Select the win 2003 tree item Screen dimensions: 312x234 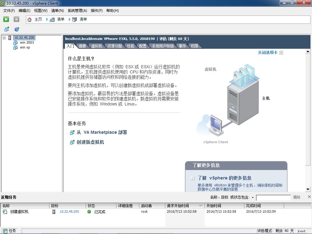pyautogui.click(x=27, y=42)
